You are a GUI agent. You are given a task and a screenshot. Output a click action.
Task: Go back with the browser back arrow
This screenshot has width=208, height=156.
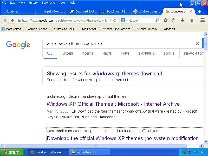pos(5,21)
